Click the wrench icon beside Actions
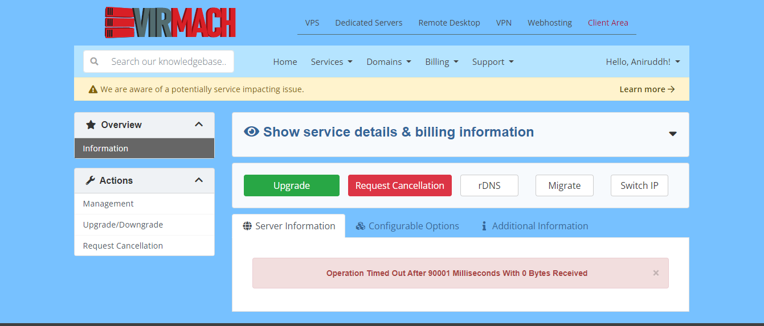Image resolution: width=764 pixels, height=326 pixels. pos(90,180)
